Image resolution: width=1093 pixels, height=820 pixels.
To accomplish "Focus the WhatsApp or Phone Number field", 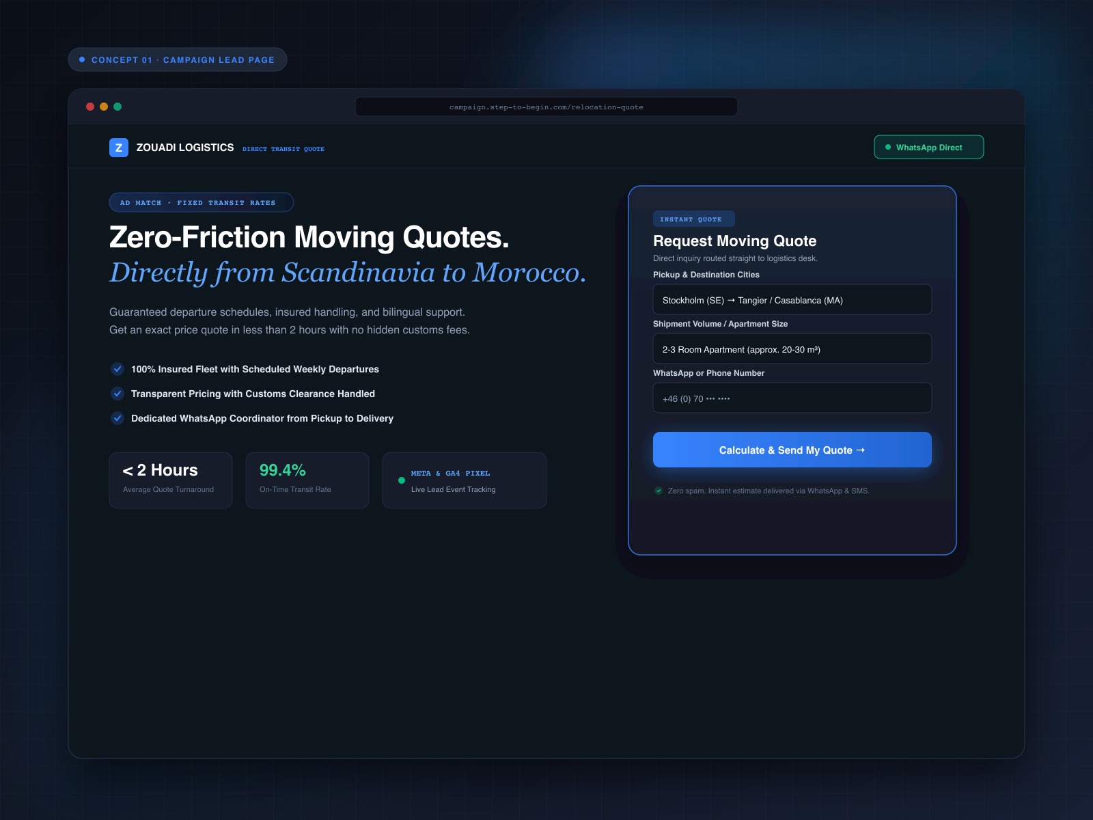I will [792, 398].
